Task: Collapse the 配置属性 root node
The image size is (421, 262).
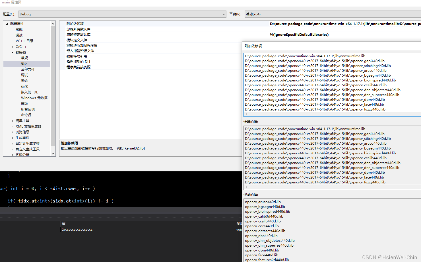Action: pos(7,24)
